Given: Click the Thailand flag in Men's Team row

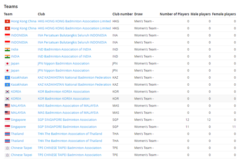Looking at the screenshot, I should point(7,134).
